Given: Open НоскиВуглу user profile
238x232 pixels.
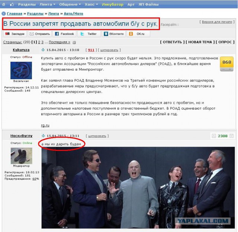Looking at the screenshot, I should [x=22, y=136].
